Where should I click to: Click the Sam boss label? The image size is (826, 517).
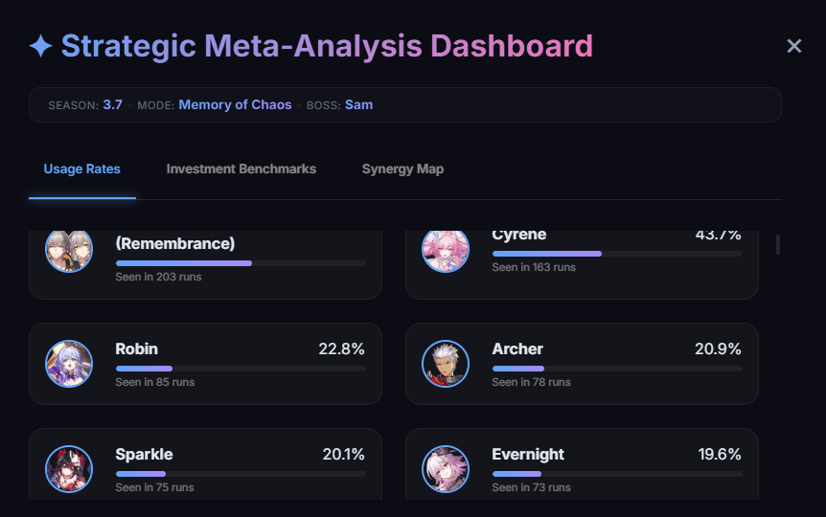(358, 104)
